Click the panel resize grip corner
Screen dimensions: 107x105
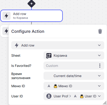click(x=105, y=103)
